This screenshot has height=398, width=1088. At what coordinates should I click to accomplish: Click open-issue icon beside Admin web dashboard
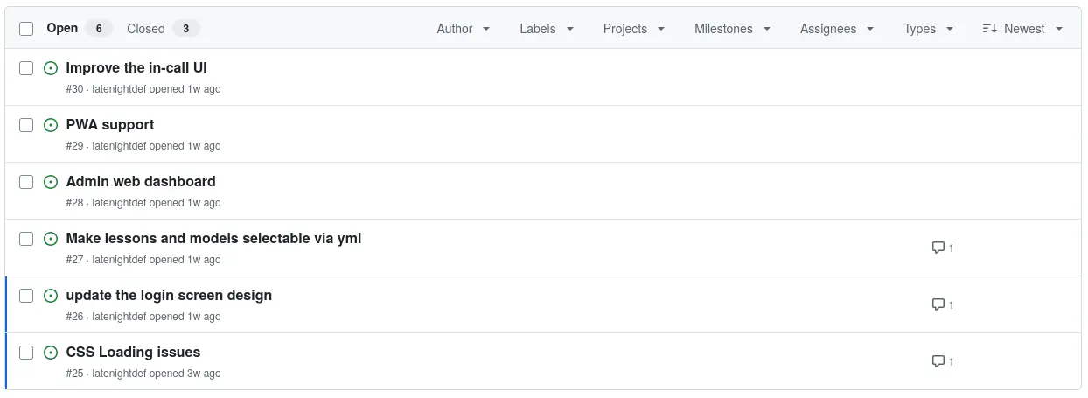(51, 182)
